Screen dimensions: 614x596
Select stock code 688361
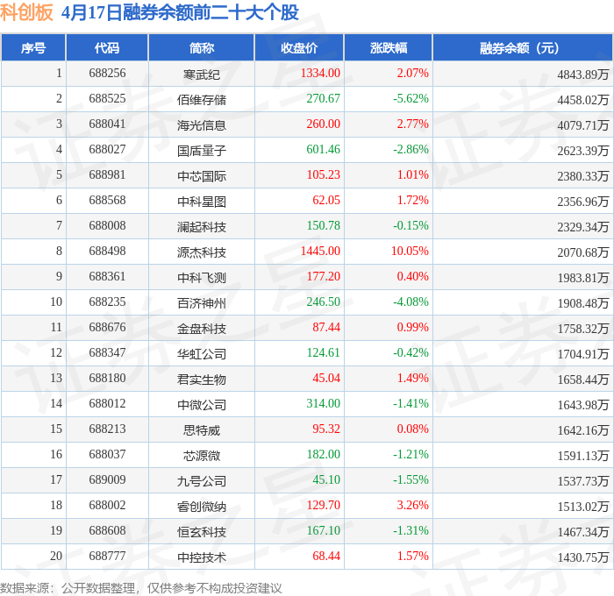tap(107, 277)
